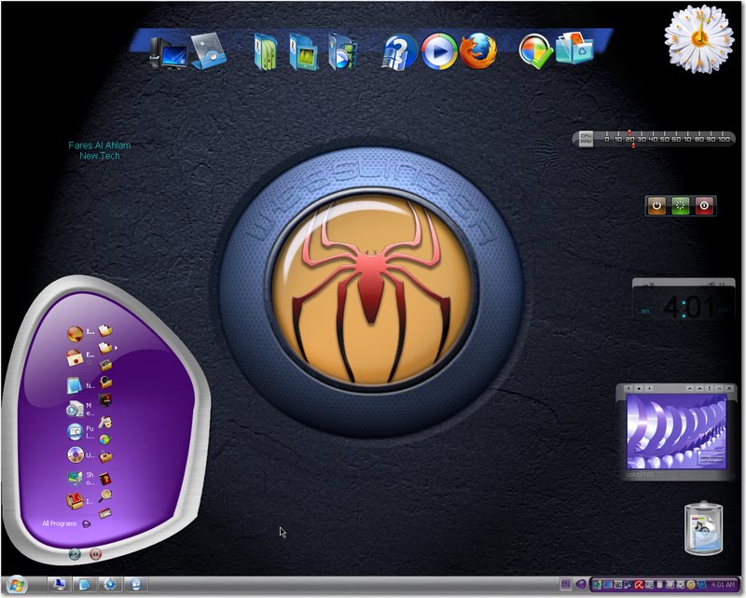Expand All Programs in start menu
The height and width of the screenshot is (598, 746).
click(x=65, y=523)
